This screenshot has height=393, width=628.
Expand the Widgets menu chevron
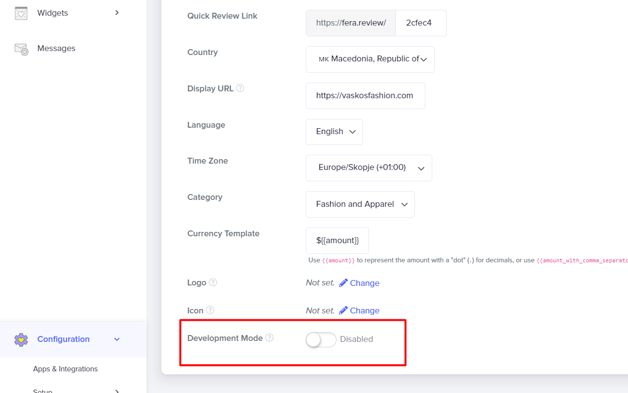tap(117, 13)
